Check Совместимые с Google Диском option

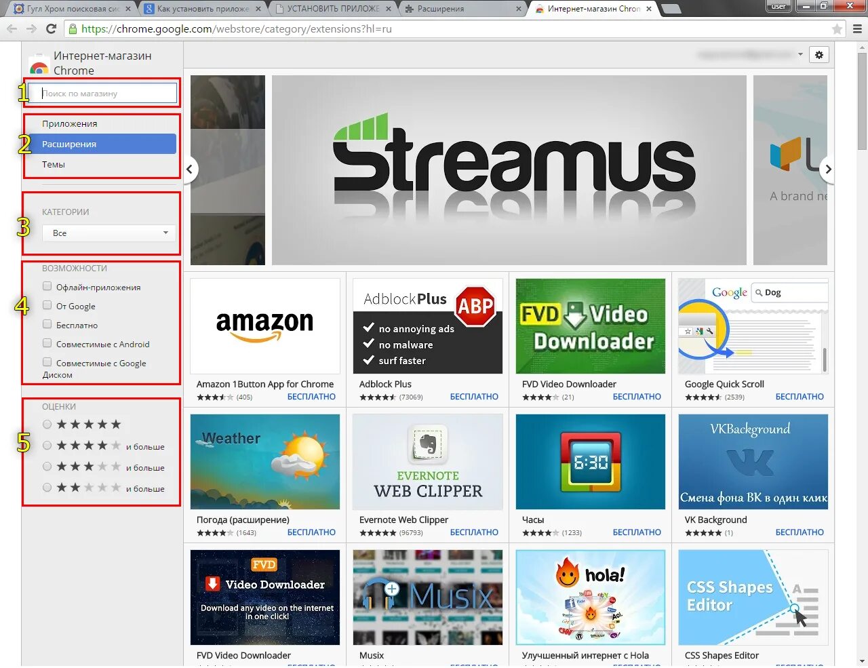(47, 362)
